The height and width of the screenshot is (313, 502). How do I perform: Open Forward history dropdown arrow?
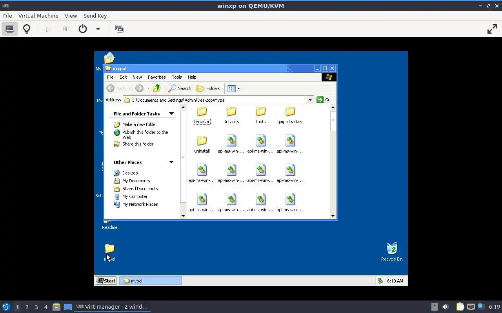148,88
